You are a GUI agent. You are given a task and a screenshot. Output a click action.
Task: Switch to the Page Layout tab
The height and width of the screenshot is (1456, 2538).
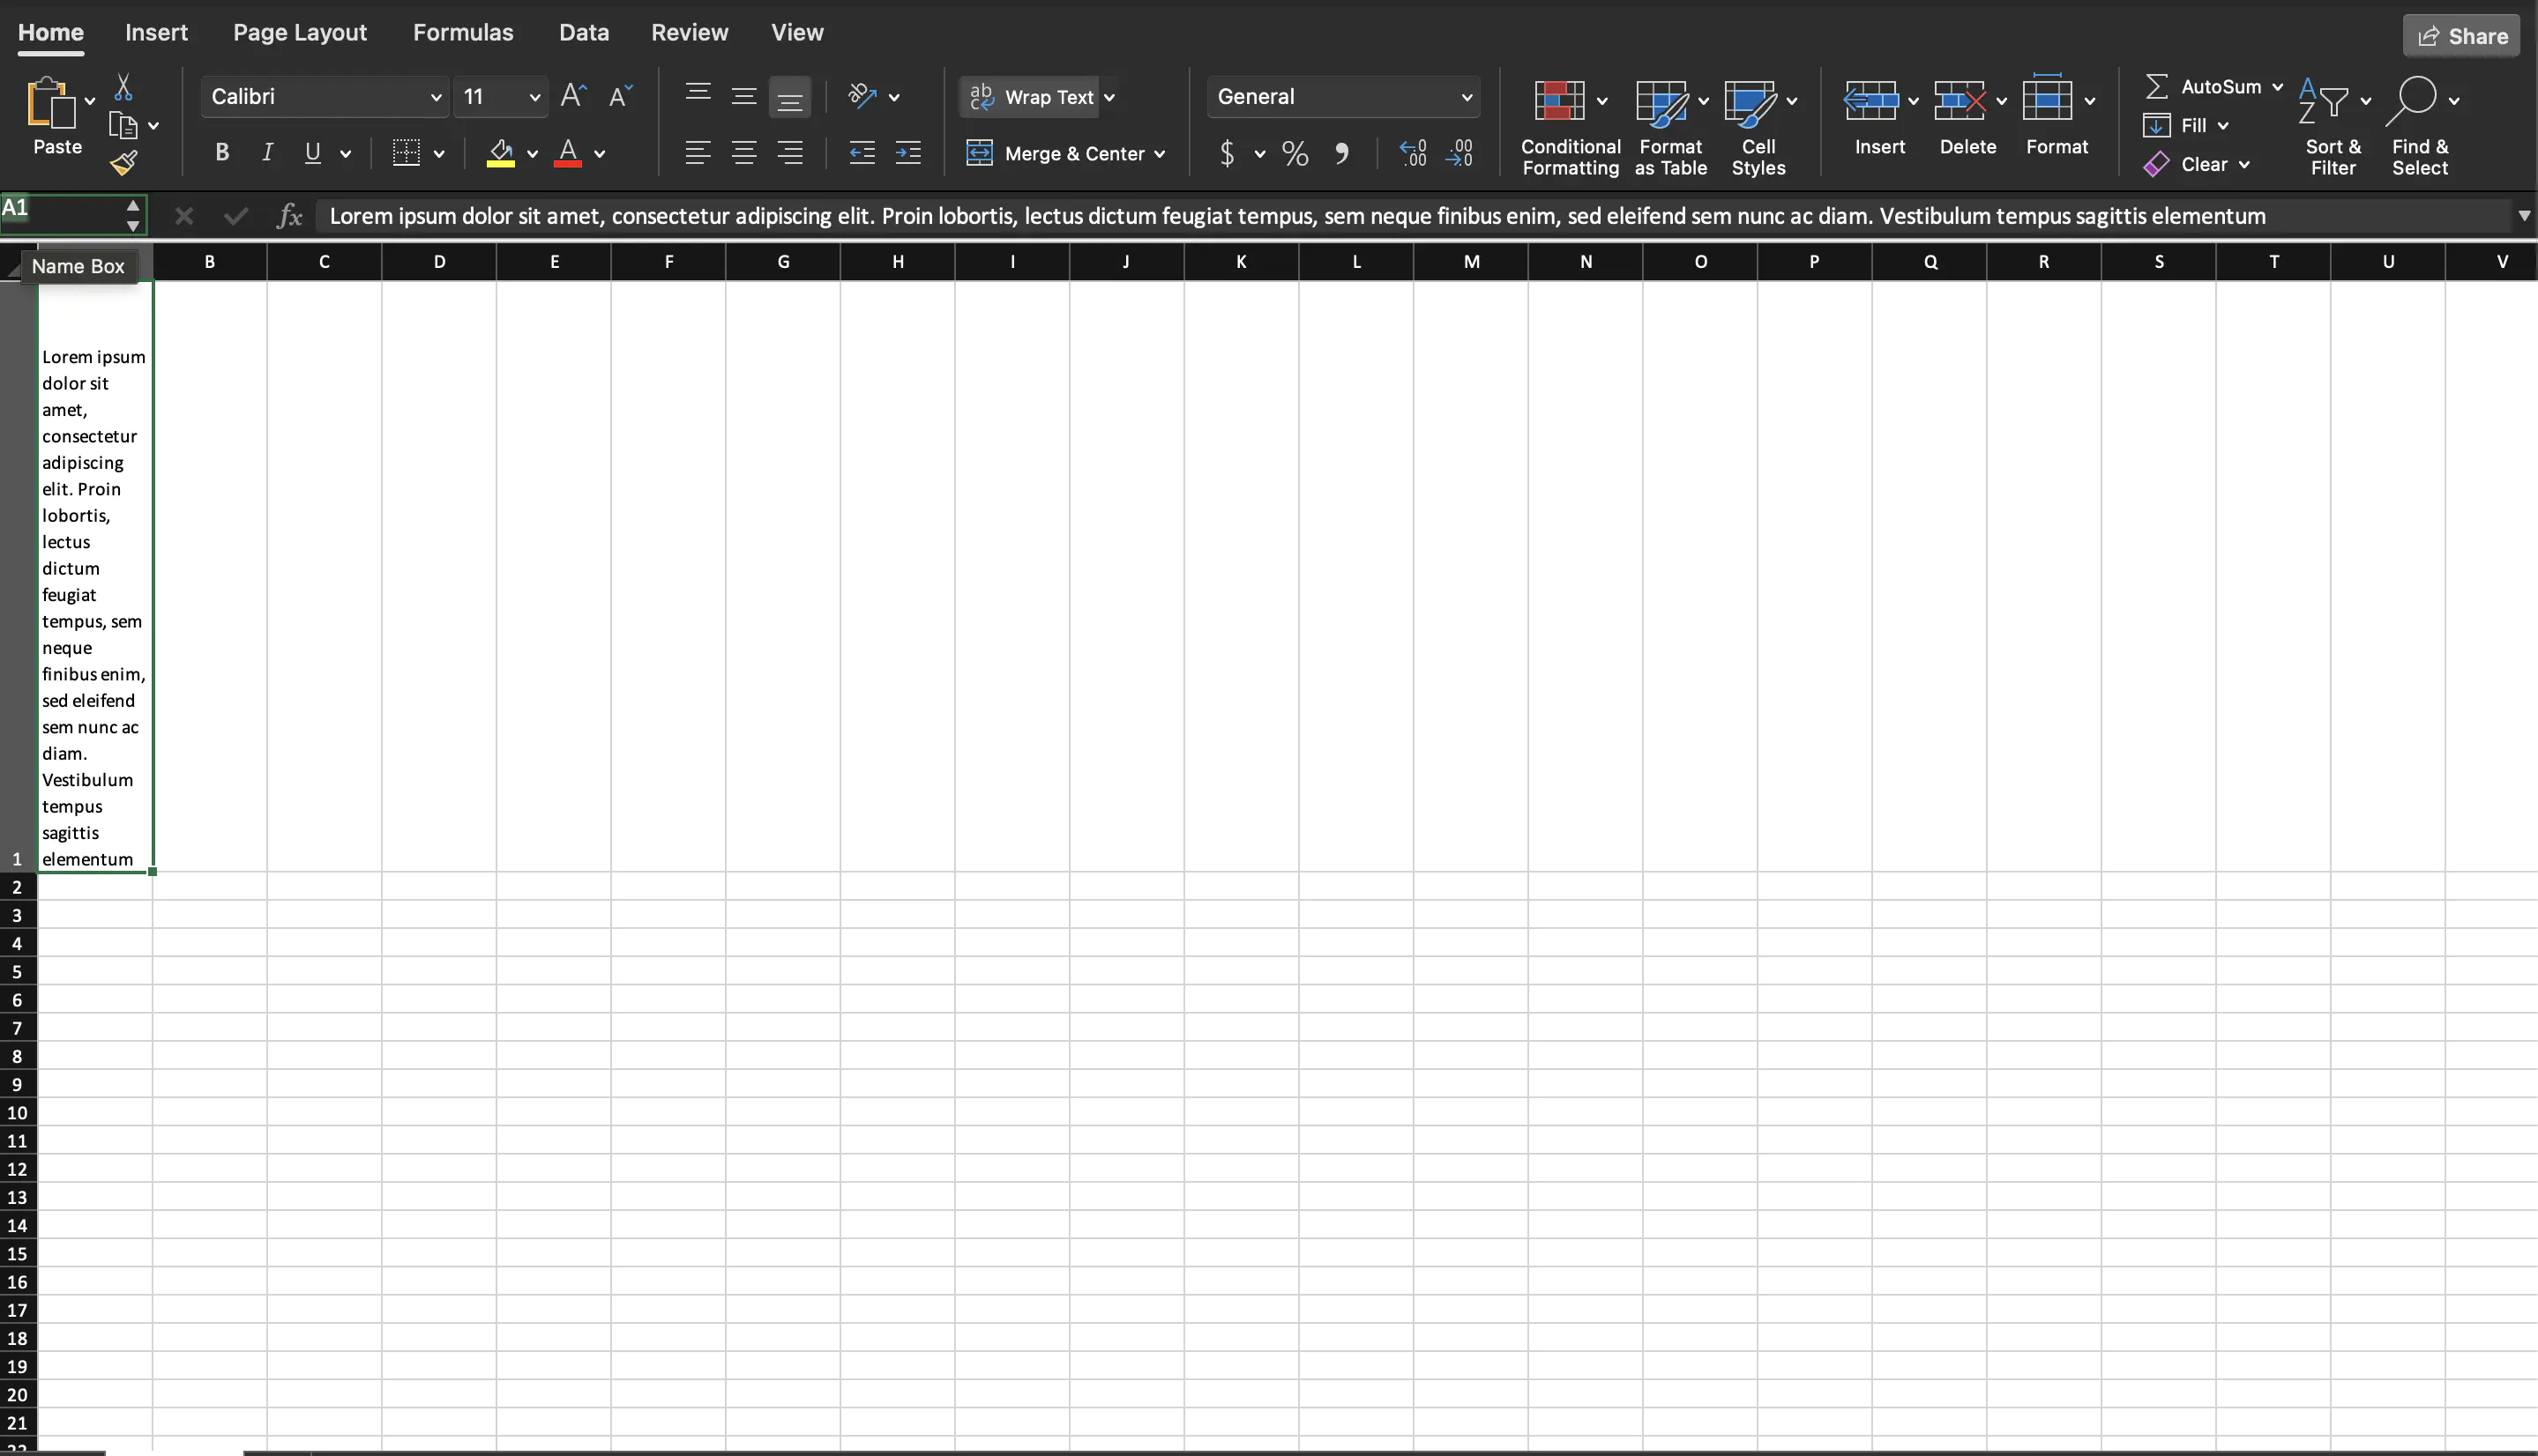coord(299,32)
